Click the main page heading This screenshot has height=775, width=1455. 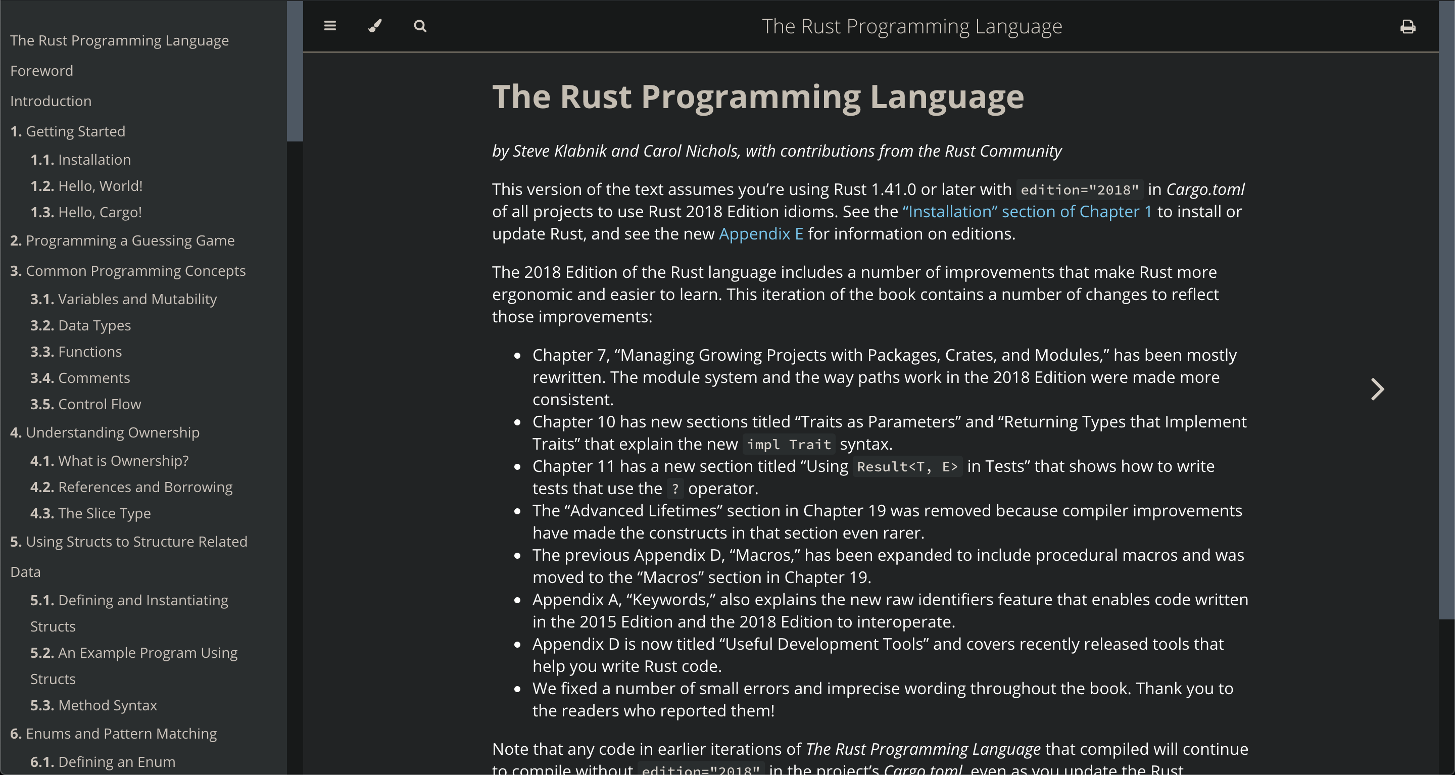tap(758, 97)
